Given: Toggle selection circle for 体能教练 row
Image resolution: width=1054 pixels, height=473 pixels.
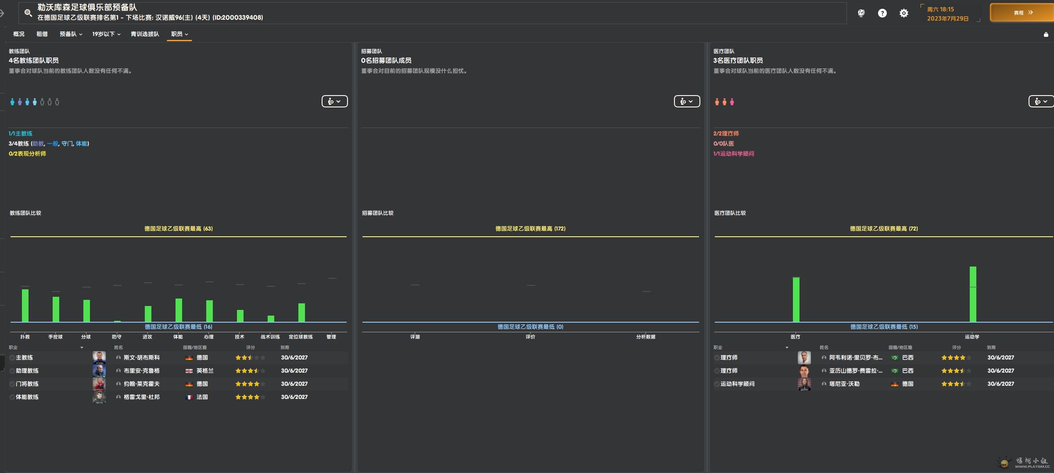Looking at the screenshot, I should point(12,397).
